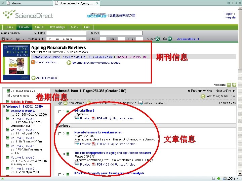Open the Scopus banner logo
This screenshot has height=181, width=242.
click(x=97, y=15)
